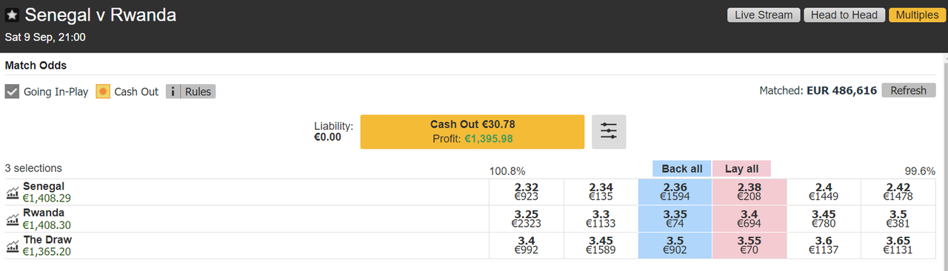Click the Cash Out €30.78 button
Image resolution: width=948 pixels, height=271 pixels.
[x=473, y=131]
